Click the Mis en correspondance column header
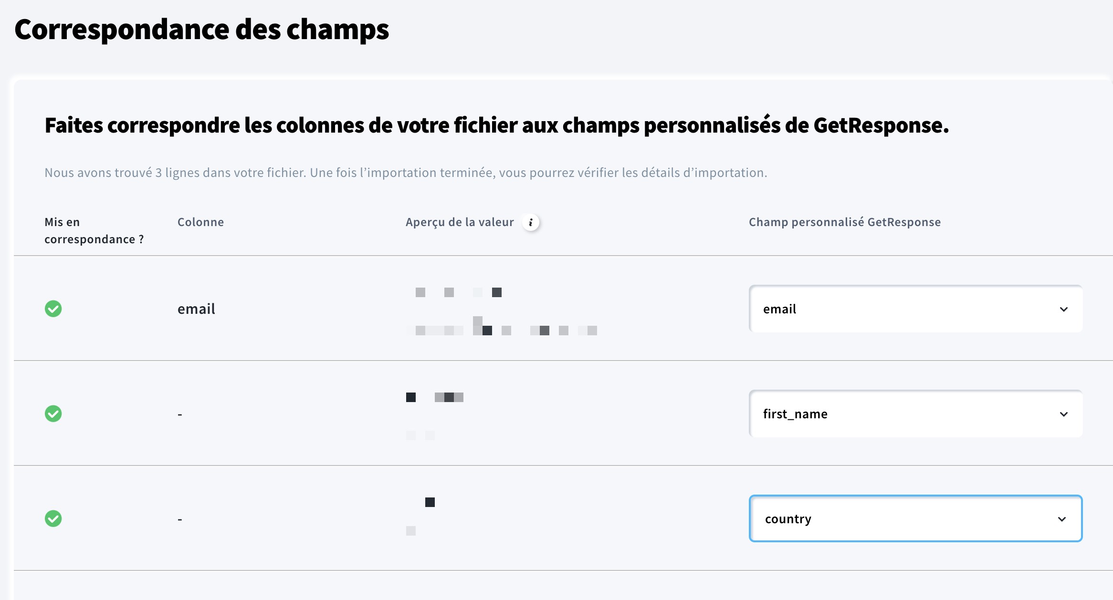 (x=94, y=231)
